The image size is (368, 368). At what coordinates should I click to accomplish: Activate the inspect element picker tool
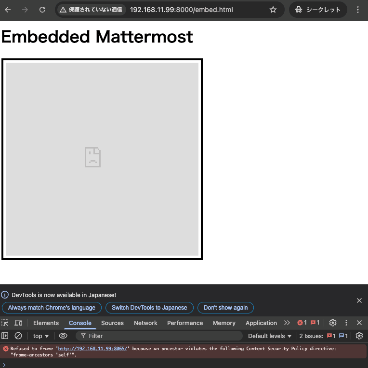pos(5,323)
